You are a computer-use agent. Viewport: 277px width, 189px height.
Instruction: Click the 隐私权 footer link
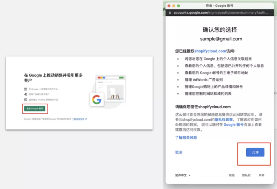[246, 175]
